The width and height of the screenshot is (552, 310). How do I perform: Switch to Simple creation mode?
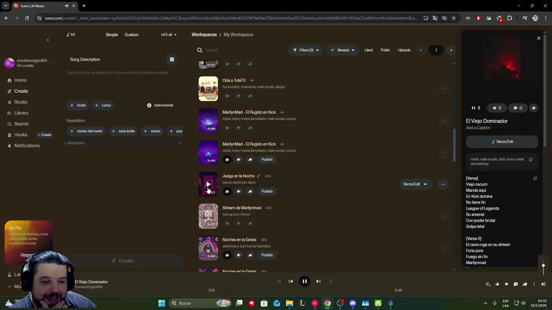[112, 34]
